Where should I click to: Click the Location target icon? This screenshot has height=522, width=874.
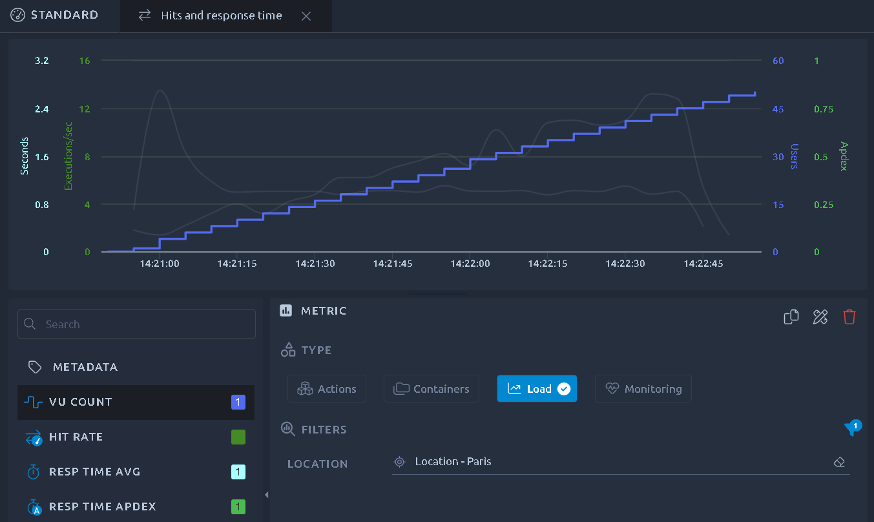coord(400,462)
